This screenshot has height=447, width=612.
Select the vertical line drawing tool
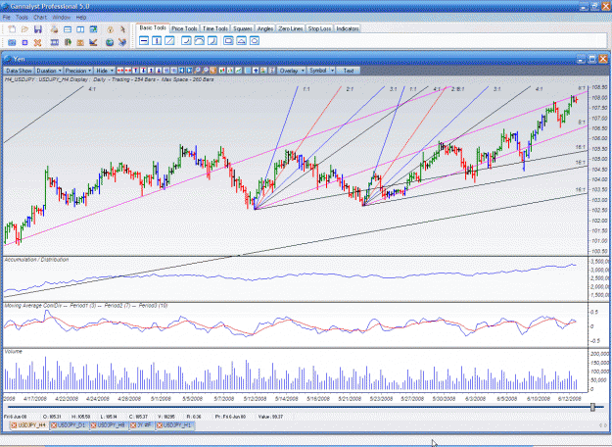157,40
